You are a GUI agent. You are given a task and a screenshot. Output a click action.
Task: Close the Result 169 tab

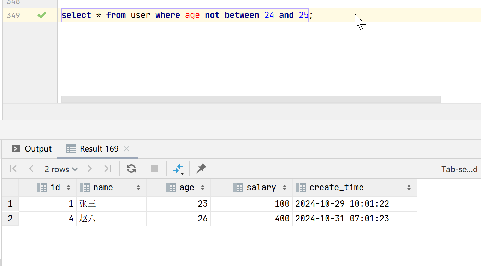tap(127, 149)
